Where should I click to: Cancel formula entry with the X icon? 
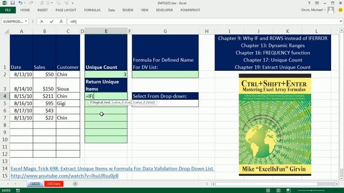click(x=42, y=21)
